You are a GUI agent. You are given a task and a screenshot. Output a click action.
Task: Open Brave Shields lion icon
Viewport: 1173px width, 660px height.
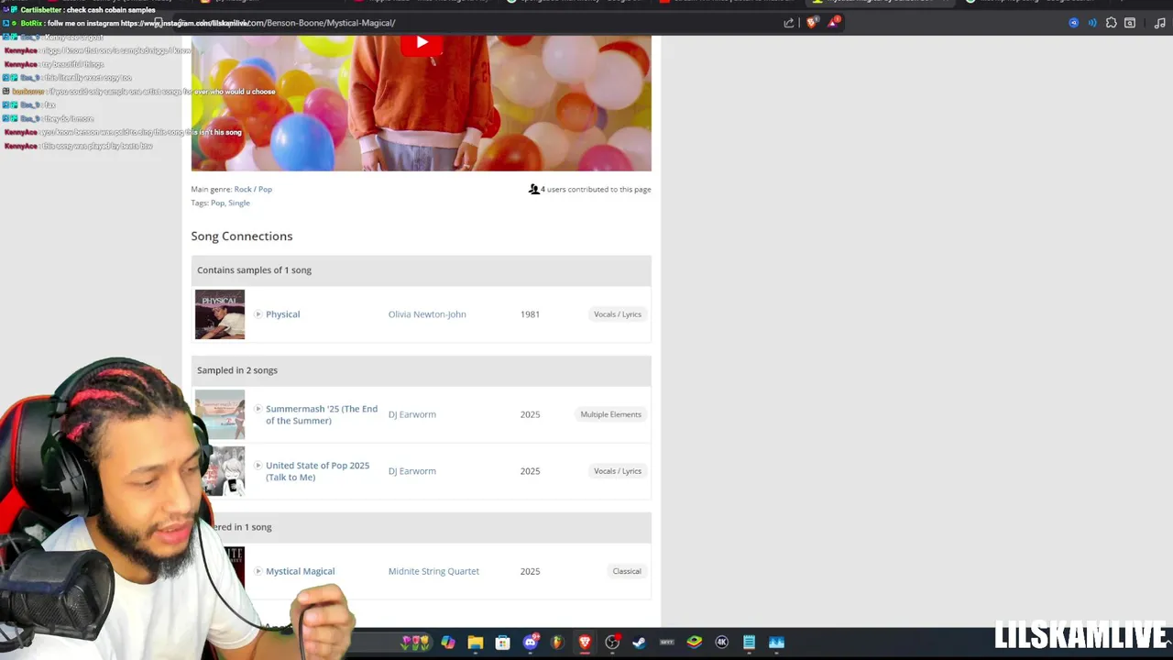[x=812, y=23]
